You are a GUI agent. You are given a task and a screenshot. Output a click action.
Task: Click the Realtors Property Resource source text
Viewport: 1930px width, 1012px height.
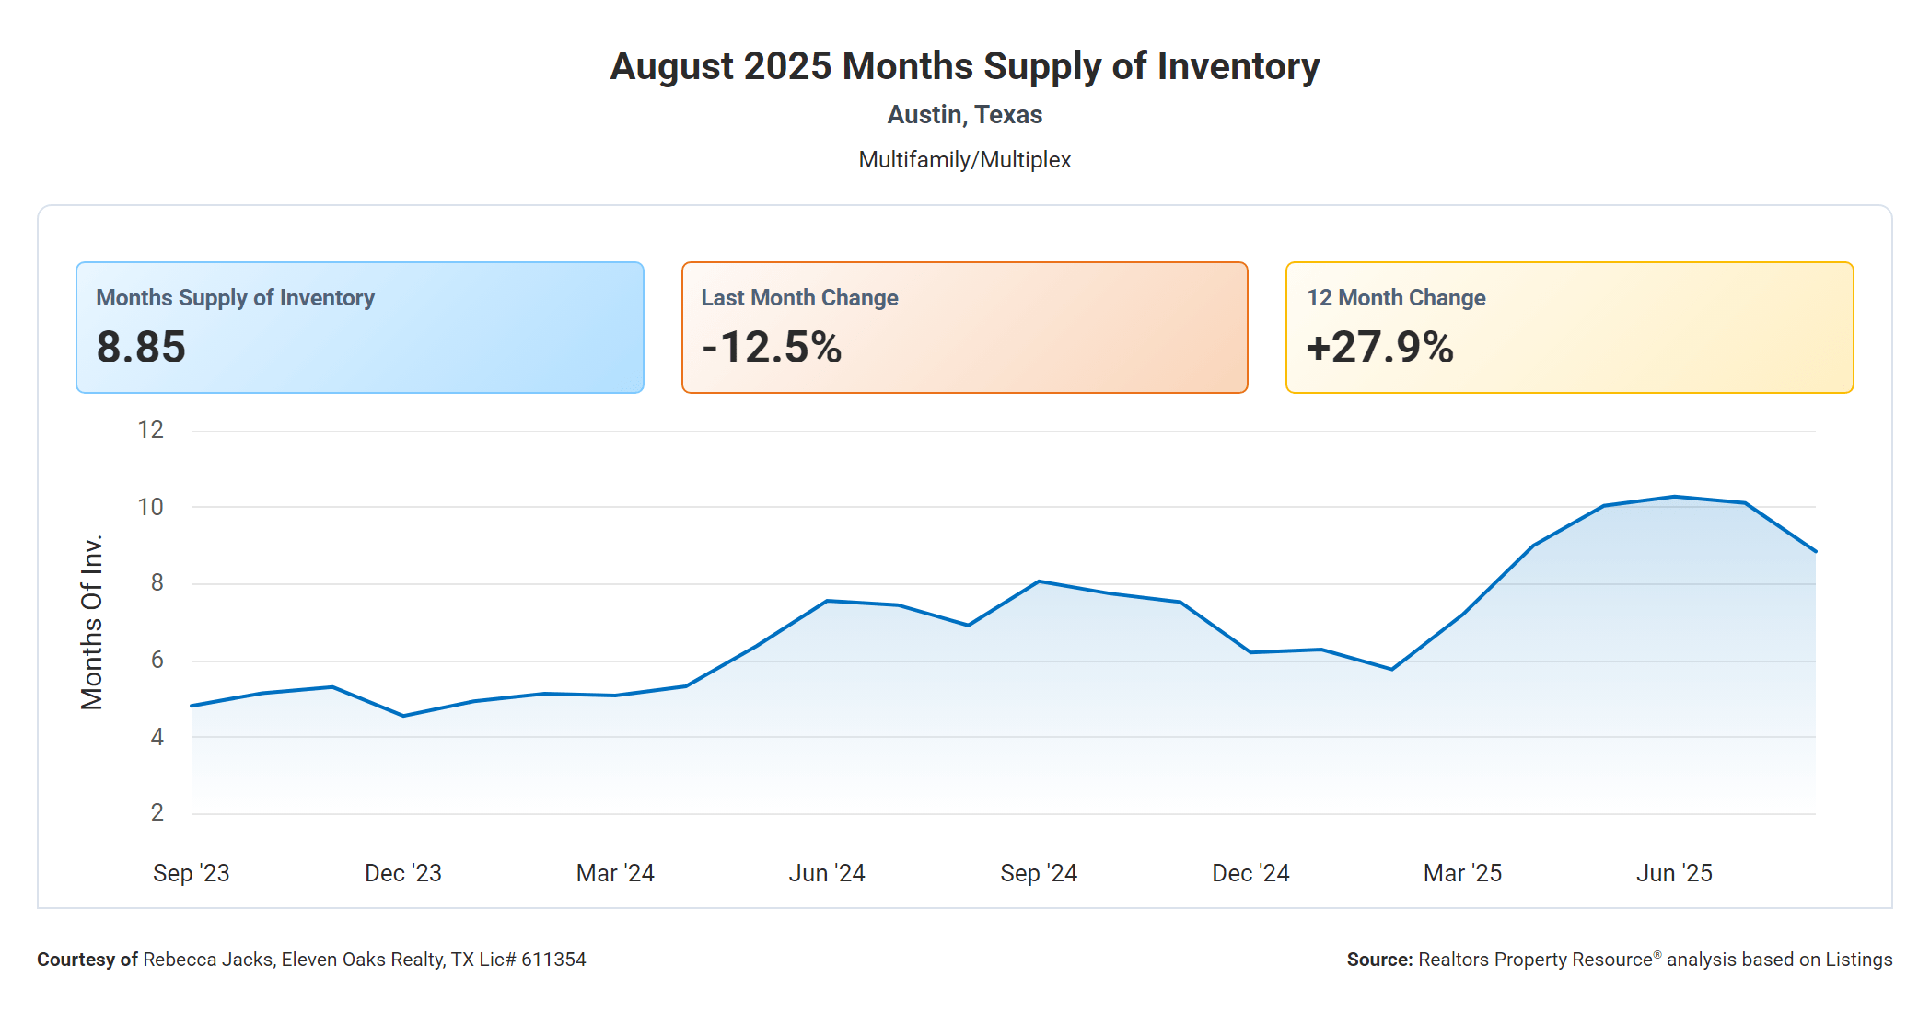pyautogui.click(x=1619, y=960)
